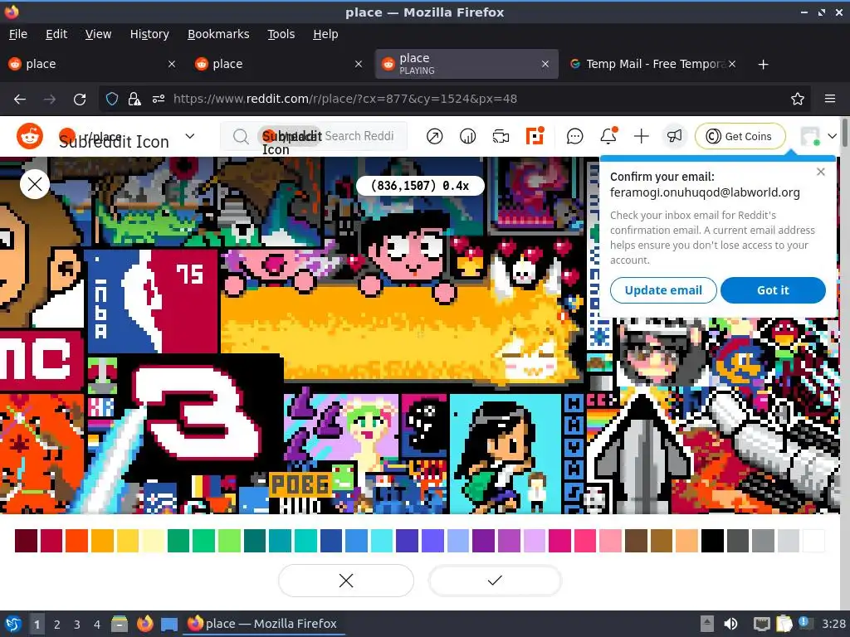Viewport: 850px width, 637px height.
Task: Switch to the first place tab
Action: click(92, 64)
